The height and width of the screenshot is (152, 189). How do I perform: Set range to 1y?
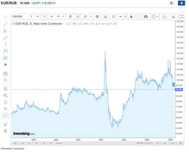(30, 143)
